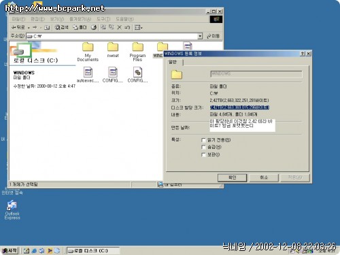Viewport: 340px width, 255px height.
Task: Click the 취소 button
Action: pos(264,177)
